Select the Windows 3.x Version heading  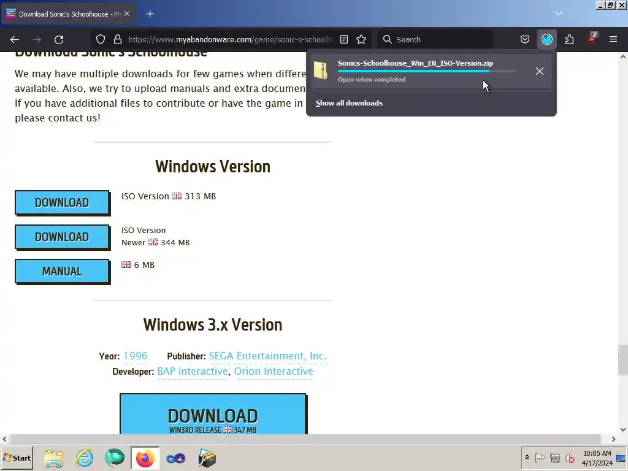pyautogui.click(x=213, y=325)
